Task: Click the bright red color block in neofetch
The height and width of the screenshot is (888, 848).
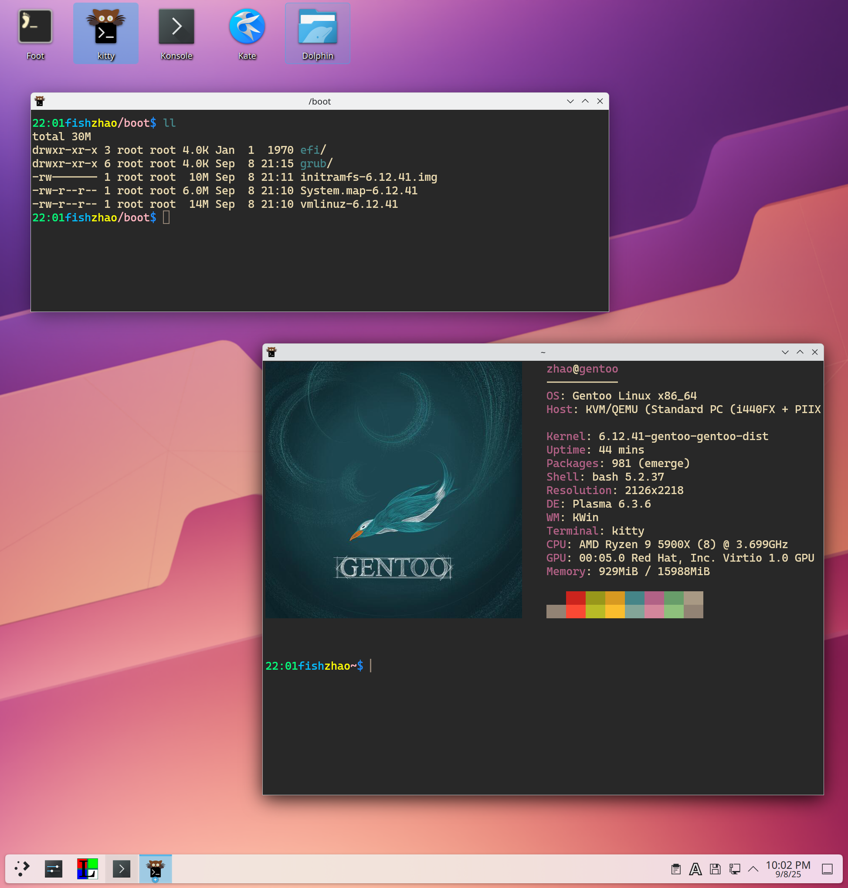Action: click(575, 611)
